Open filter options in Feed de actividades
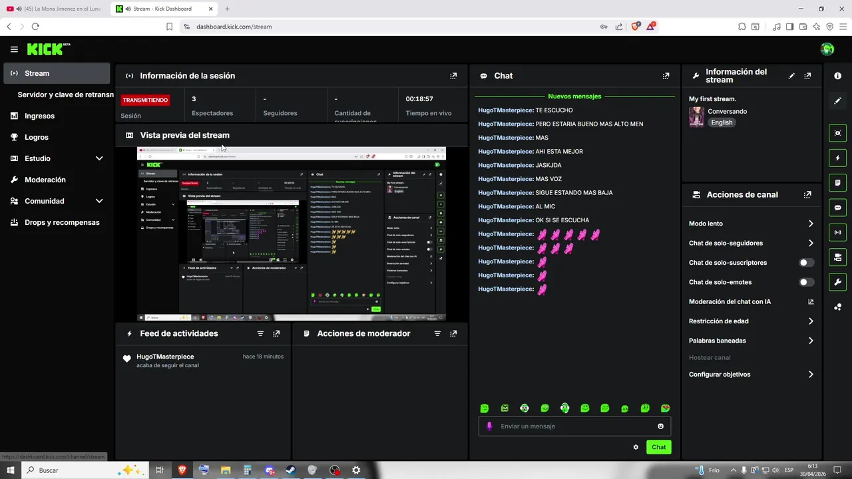The width and height of the screenshot is (852, 479). [x=260, y=333]
